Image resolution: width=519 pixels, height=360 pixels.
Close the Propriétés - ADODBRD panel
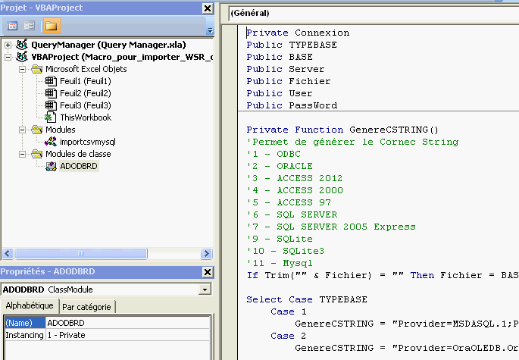tap(208, 272)
